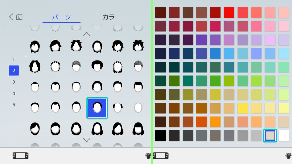Select the side-swept bob in bottom row first column
This screenshot has height=164, width=292.
[35, 129]
